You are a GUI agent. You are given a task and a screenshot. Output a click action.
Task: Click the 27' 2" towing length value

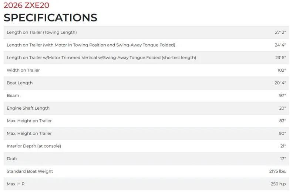(x=280, y=32)
